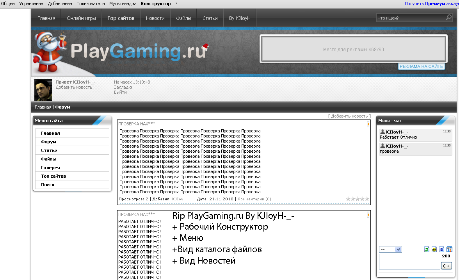Select Статьи in the site menu
This screenshot has width=459, height=280.
(72, 150)
